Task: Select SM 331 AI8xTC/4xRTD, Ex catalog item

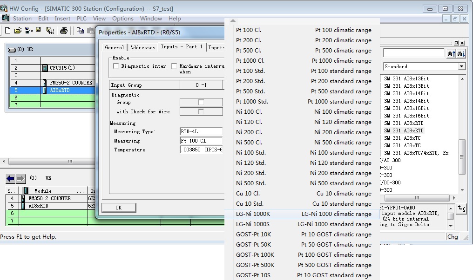Action: click(x=416, y=153)
